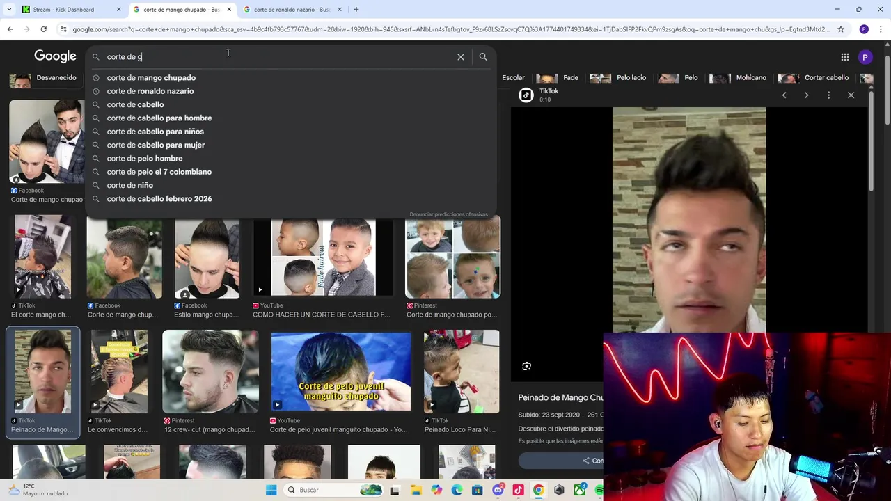891x501 pixels.
Task: Show next image in preview panel
Action: pos(806,95)
